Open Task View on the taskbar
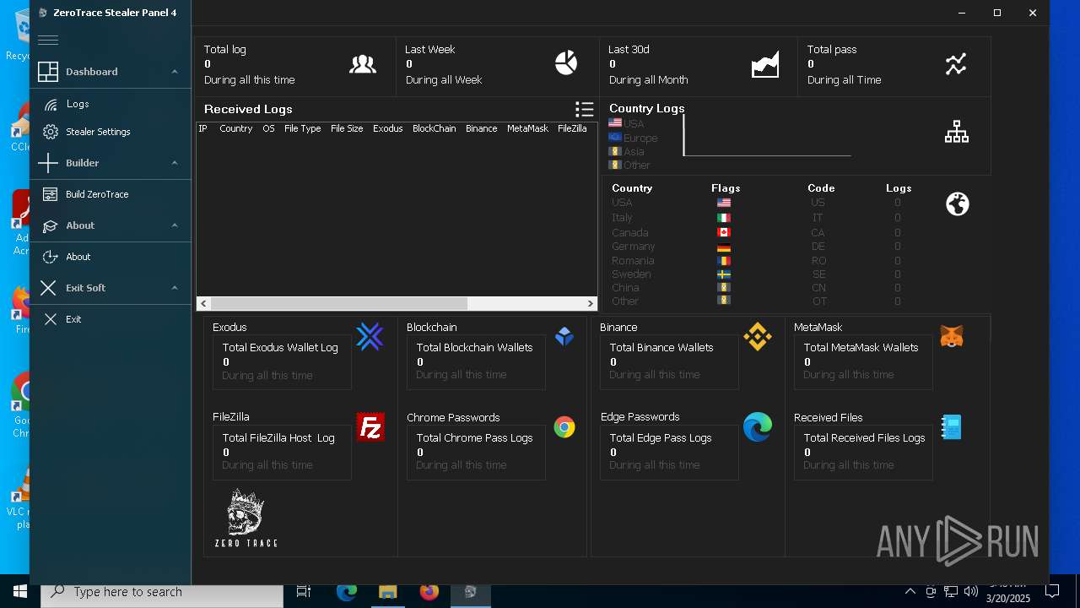This screenshot has height=608, width=1080. click(304, 592)
